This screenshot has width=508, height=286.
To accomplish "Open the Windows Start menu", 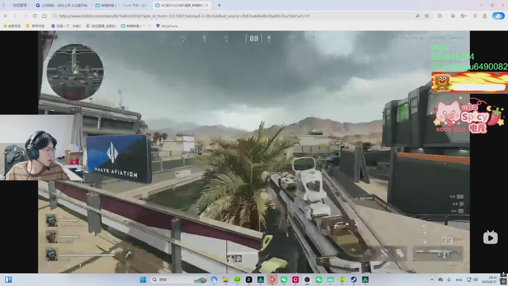I will click(143, 280).
